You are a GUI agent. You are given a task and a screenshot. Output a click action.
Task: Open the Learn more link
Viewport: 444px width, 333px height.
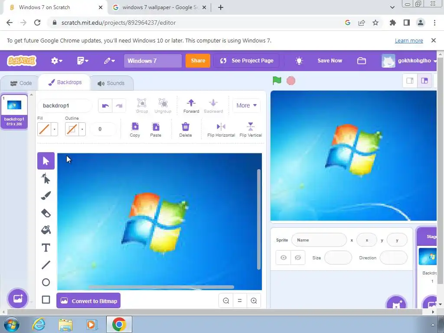[x=409, y=40]
